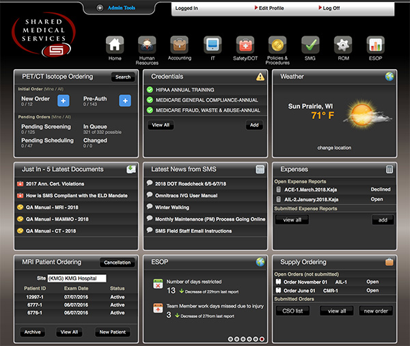Expand Admin Tools with the plus icon

pos(100,8)
